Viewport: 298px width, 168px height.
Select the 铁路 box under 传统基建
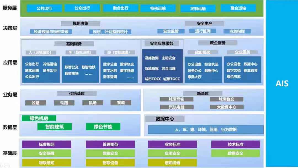point(64,103)
